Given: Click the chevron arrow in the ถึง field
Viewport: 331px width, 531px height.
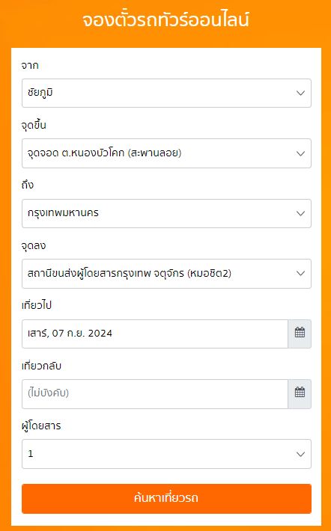Looking at the screenshot, I should [300, 213].
